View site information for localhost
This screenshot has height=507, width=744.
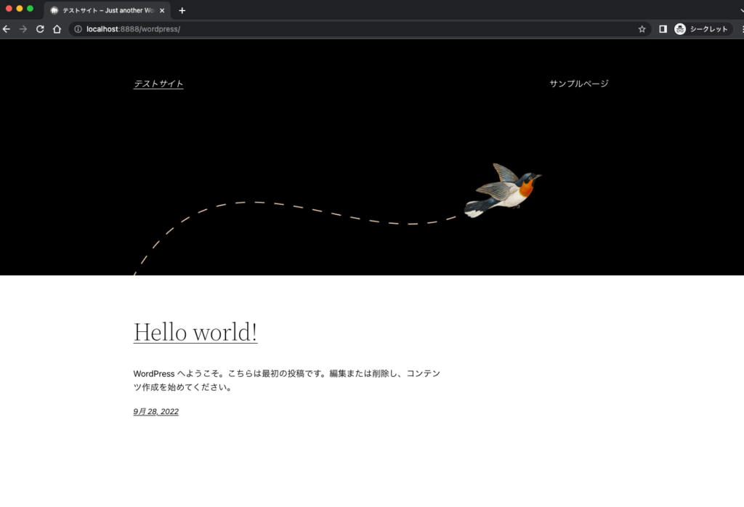(x=78, y=29)
